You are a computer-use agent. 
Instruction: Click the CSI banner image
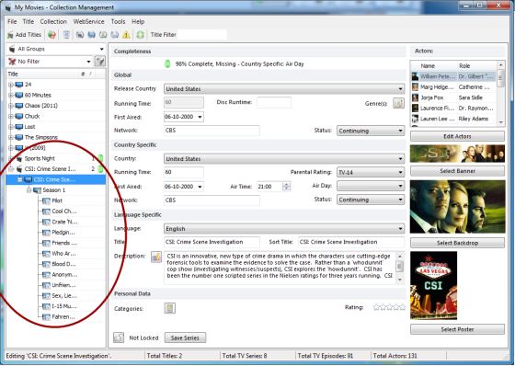coord(457,154)
